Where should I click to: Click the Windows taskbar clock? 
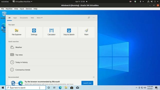[x=150, y=88]
